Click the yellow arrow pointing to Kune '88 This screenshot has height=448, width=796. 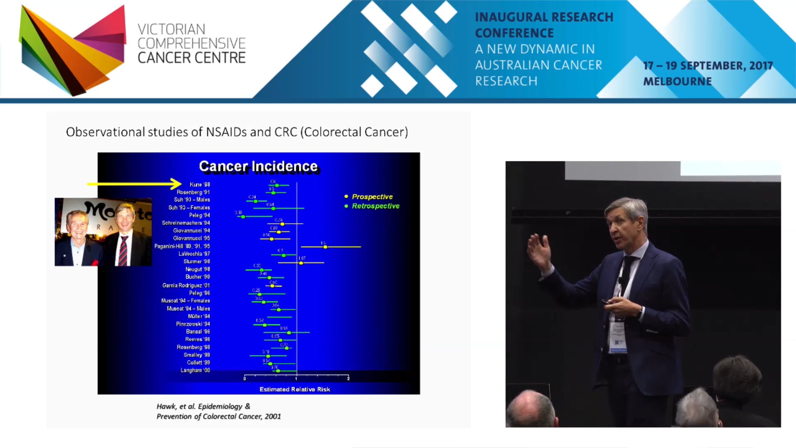point(134,183)
